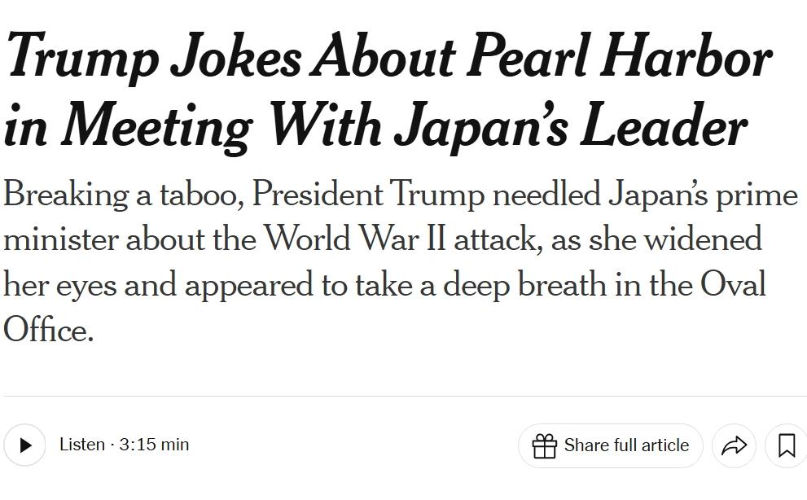Image resolution: width=807 pixels, height=500 pixels.
Task: Tap the share arrow in the bottom corner
Action: point(734,445)
